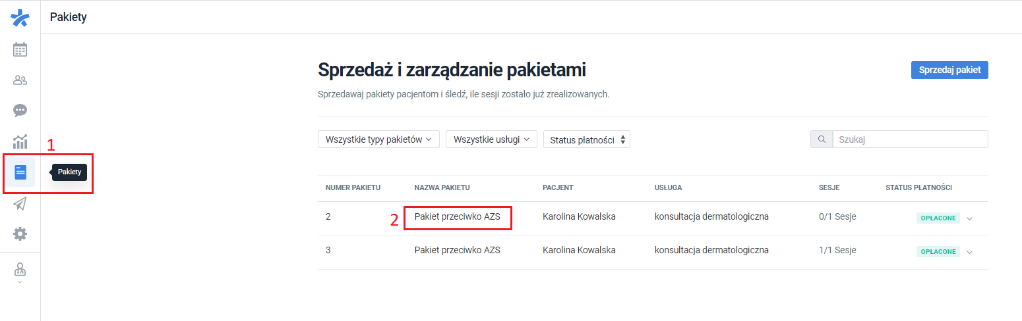
Task: Open the settings gear icon
Action: (x=20, y=234)
